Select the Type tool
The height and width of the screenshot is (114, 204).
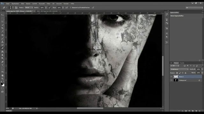(x=3, y=65)
